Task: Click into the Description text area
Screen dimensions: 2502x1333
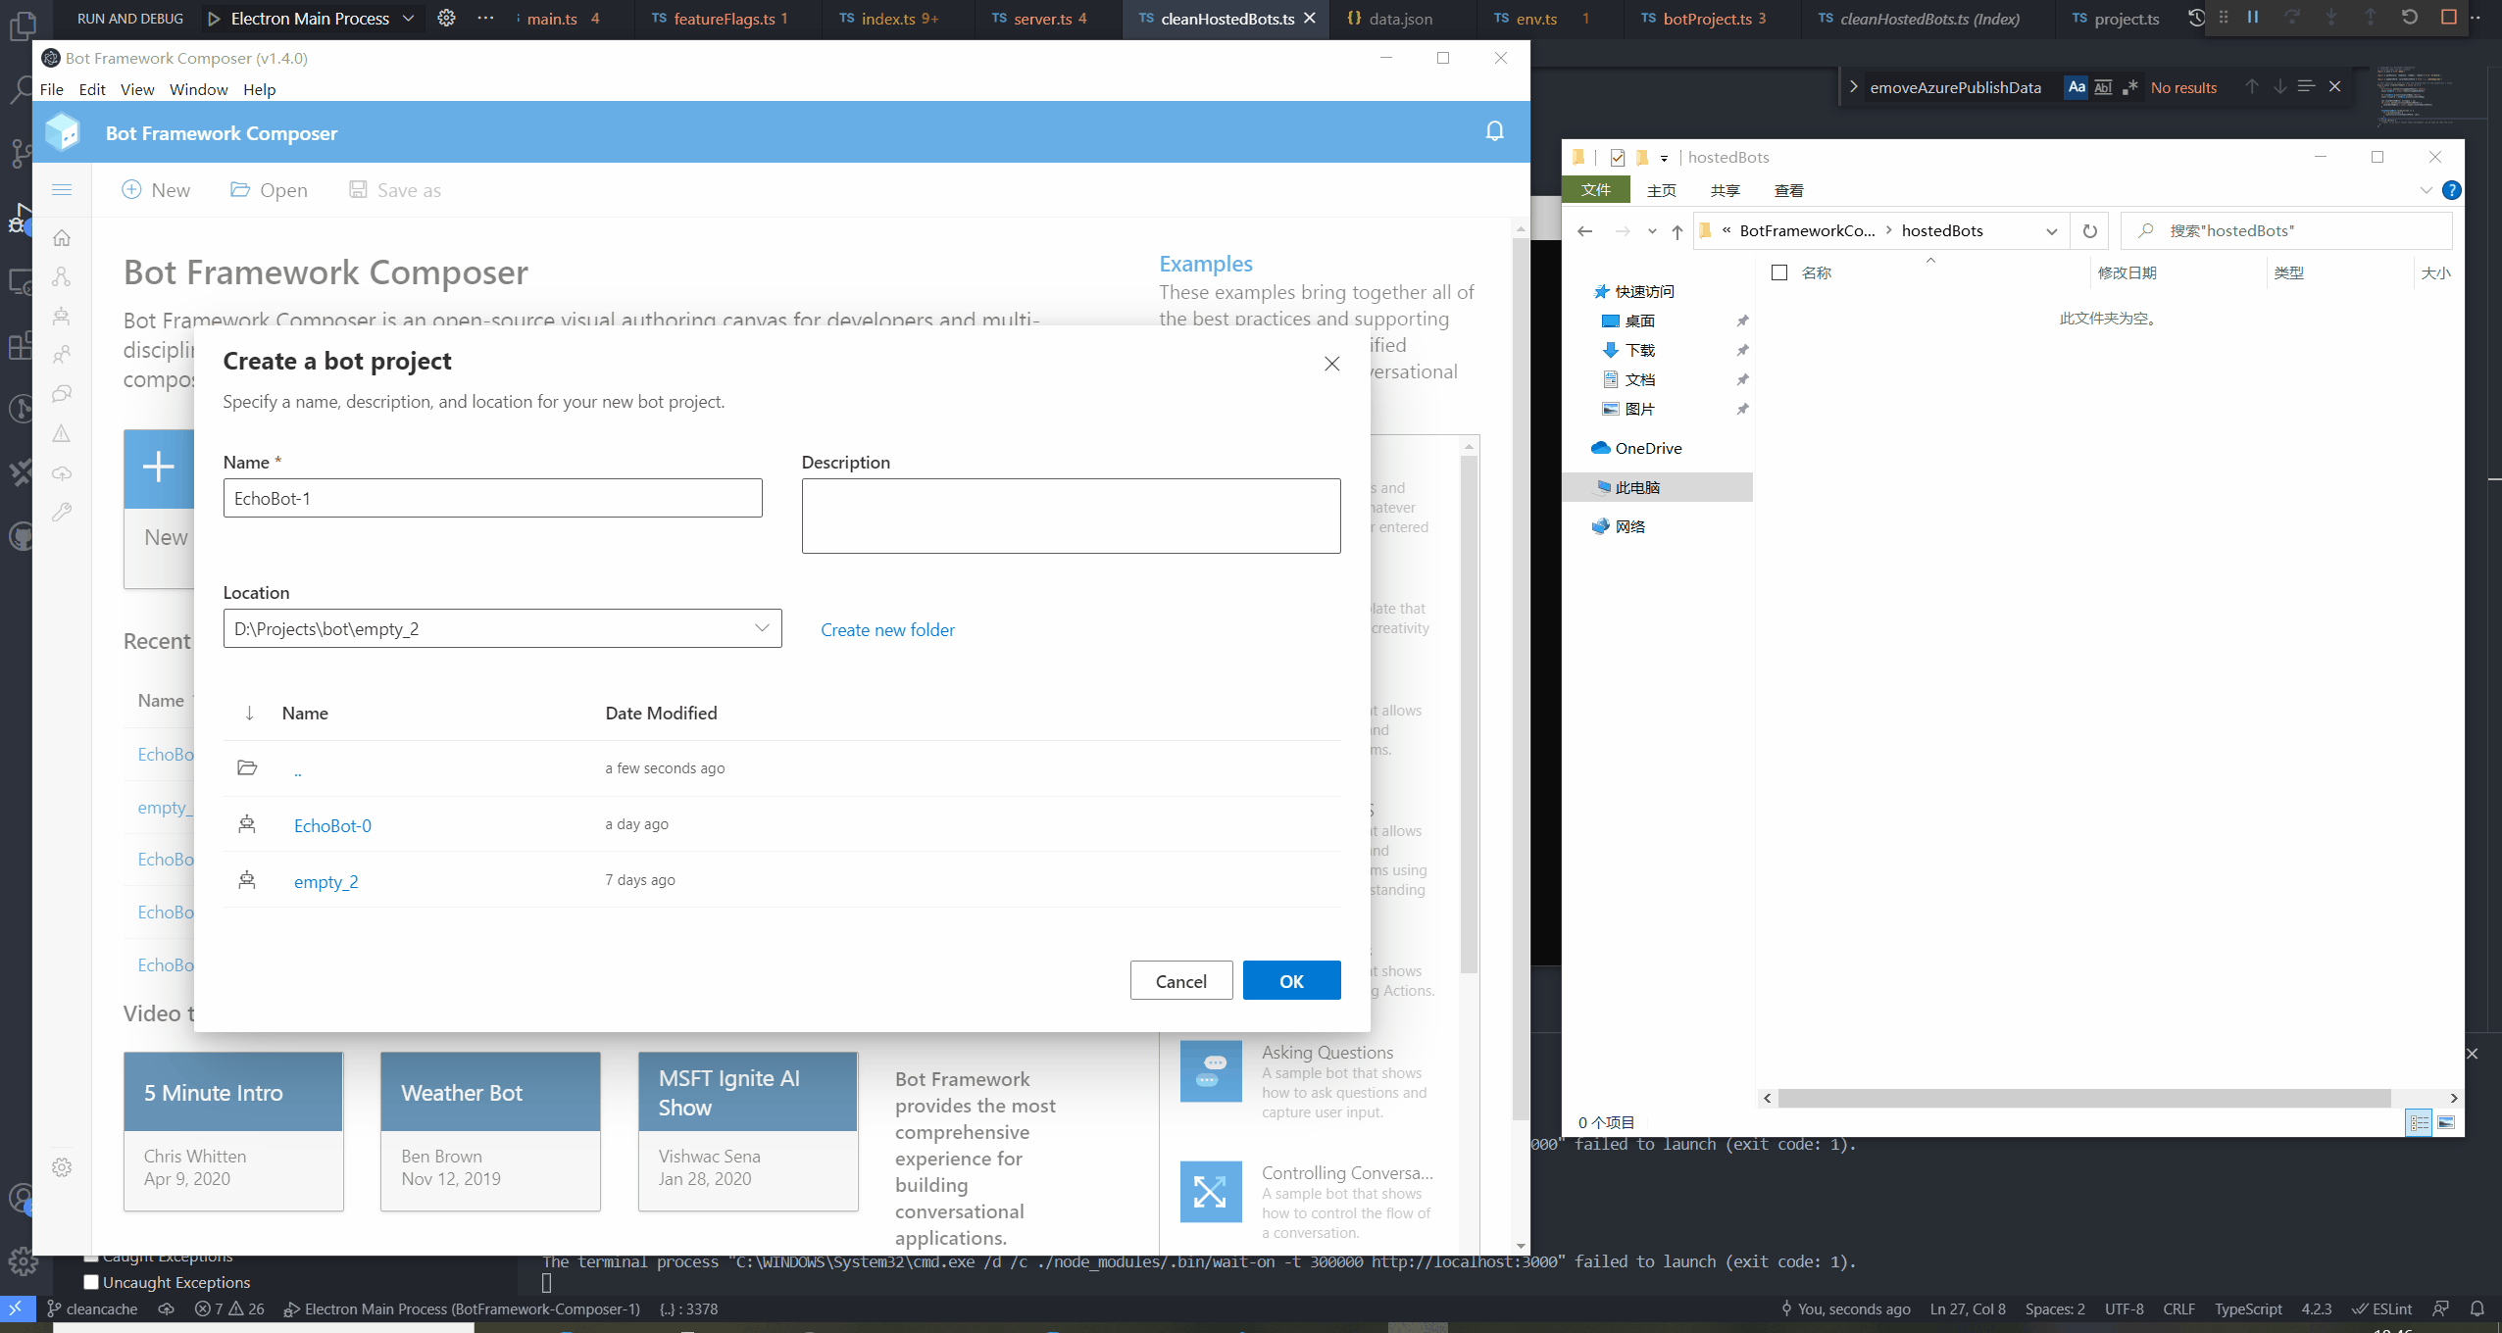Action: point(1071,516)
